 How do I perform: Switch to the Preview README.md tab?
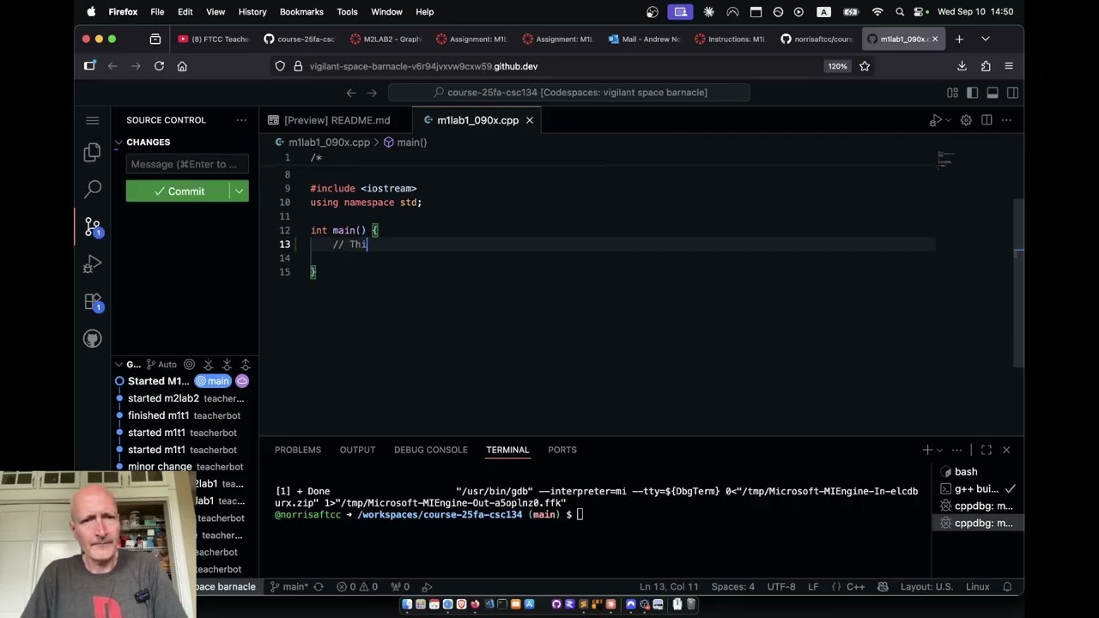(337, 120)
